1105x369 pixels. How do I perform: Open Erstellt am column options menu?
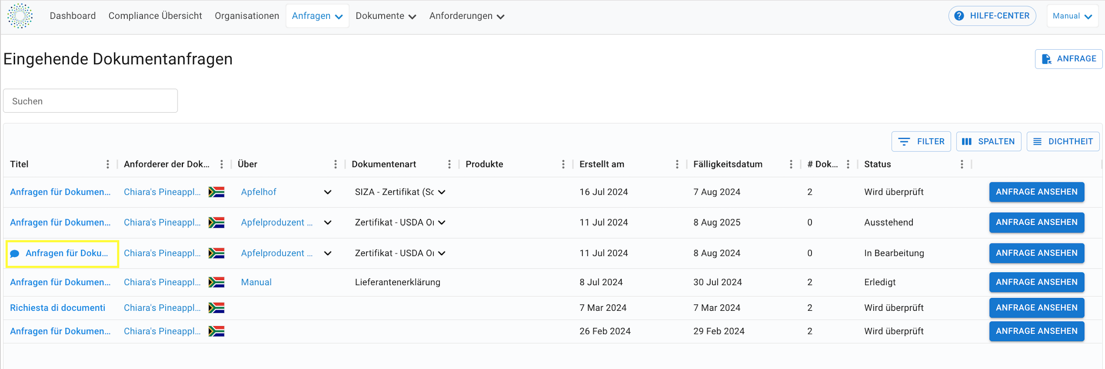pyautogui.click(x=677, y=164)
